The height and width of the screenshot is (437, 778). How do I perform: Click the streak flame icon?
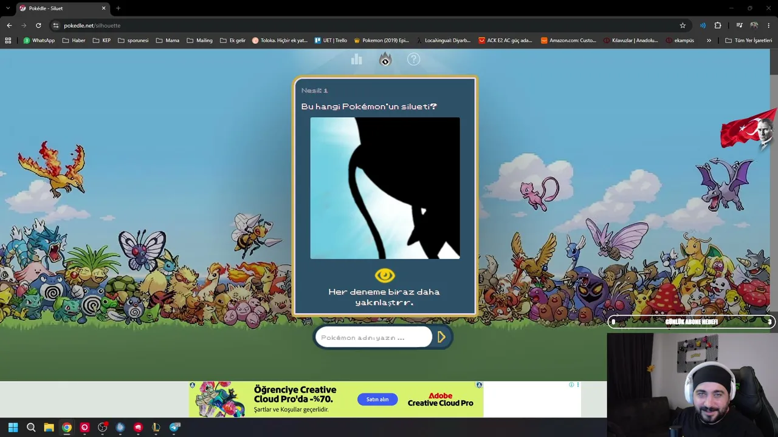[x=385, y=59]
